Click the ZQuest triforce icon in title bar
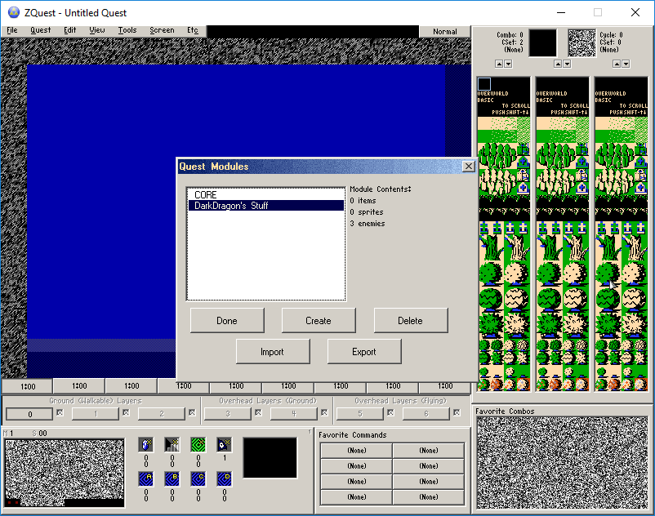Screen dimensions: 655x516 click(x=14, y=12)
